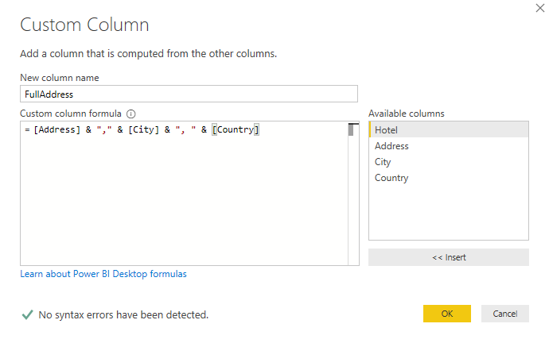Click the info icon beside Custom column formula
Image resolution: width=549 pixels, height=343 pixels.
click(131, 114)
